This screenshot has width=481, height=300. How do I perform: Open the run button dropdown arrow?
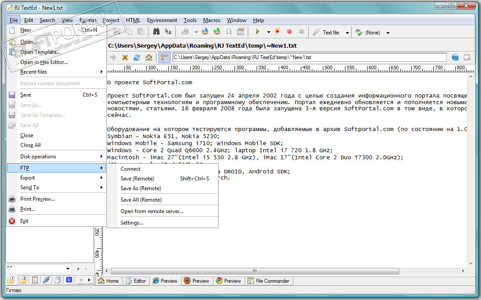coord(269,32)
